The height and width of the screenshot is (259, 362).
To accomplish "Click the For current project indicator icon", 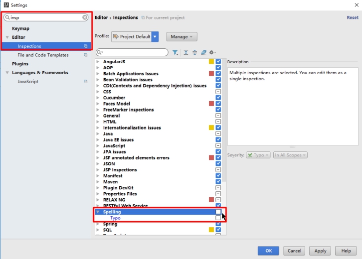I will coord(143,17).
